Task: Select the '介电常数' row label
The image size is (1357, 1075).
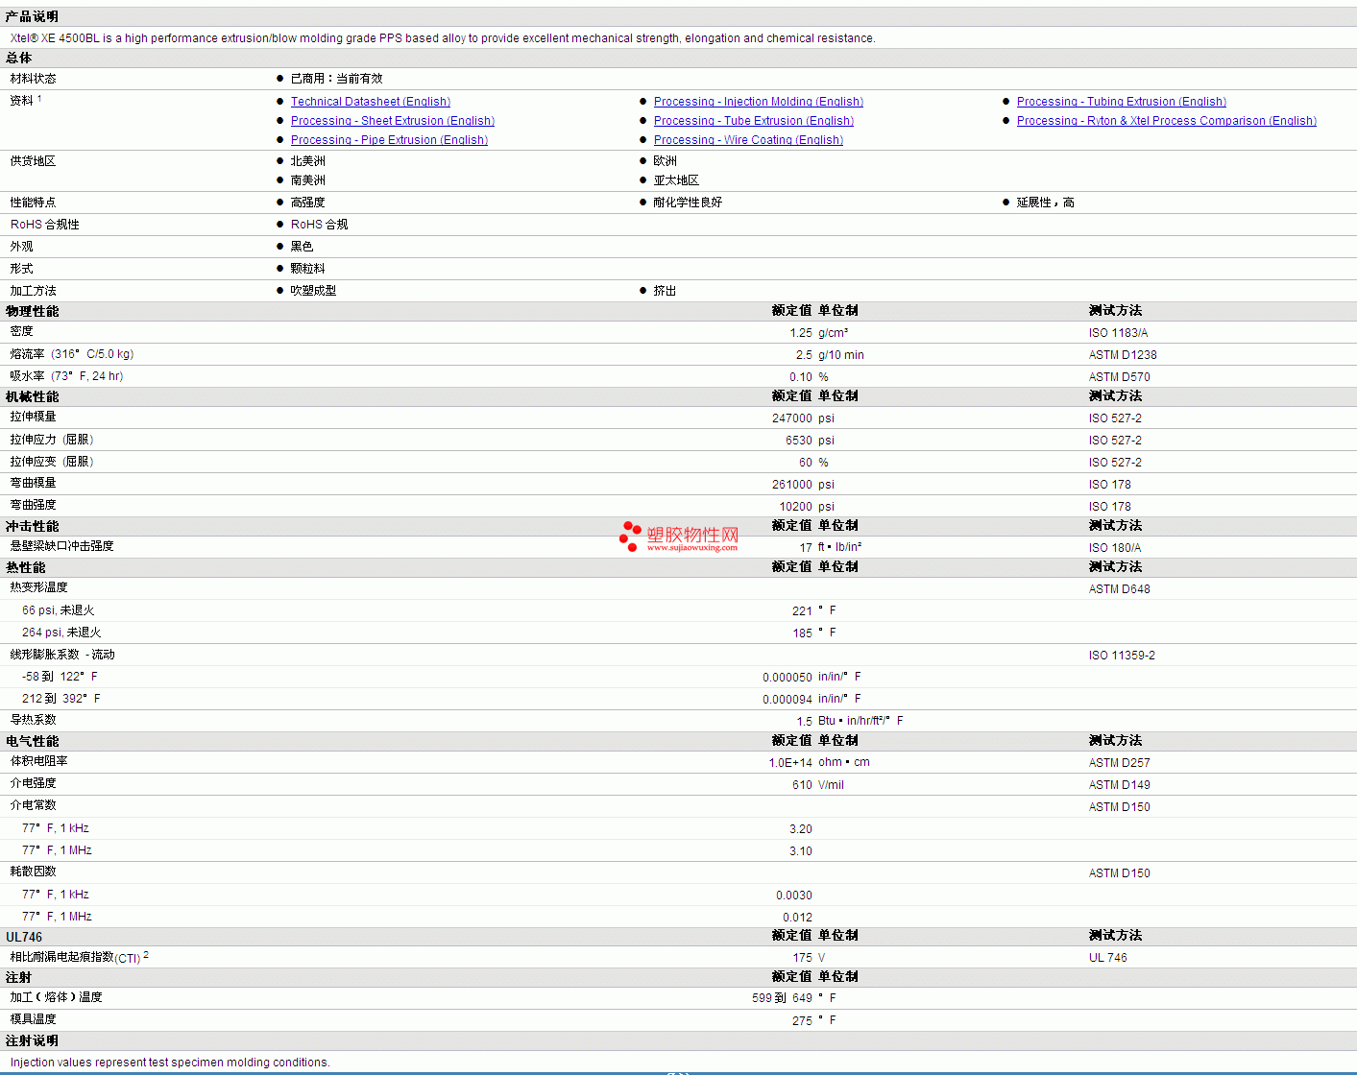Action: click(34, 805)
